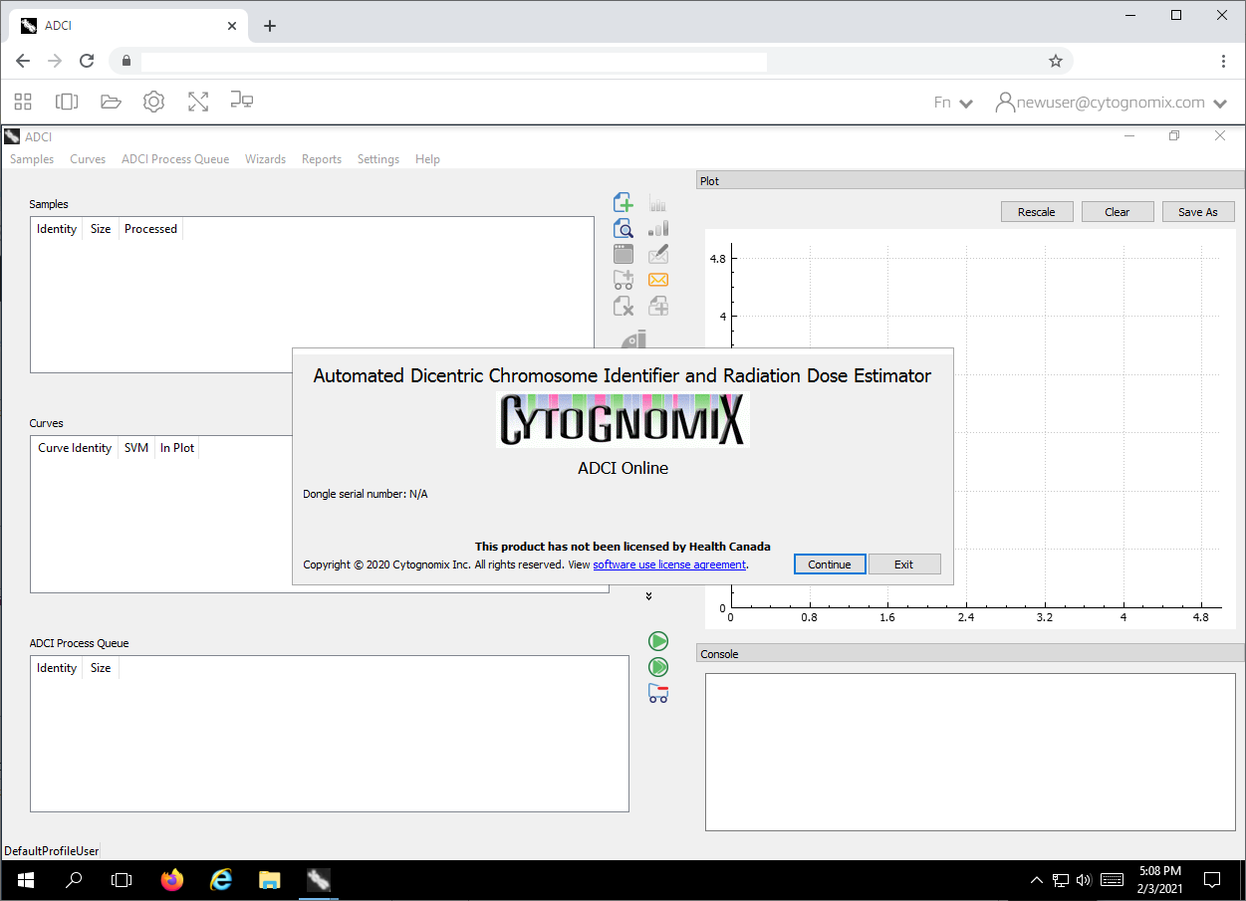Expand the double-chevron toolbar overflow
The image size is (1246, 901).
pyautogui.click(x=648, y=596)
